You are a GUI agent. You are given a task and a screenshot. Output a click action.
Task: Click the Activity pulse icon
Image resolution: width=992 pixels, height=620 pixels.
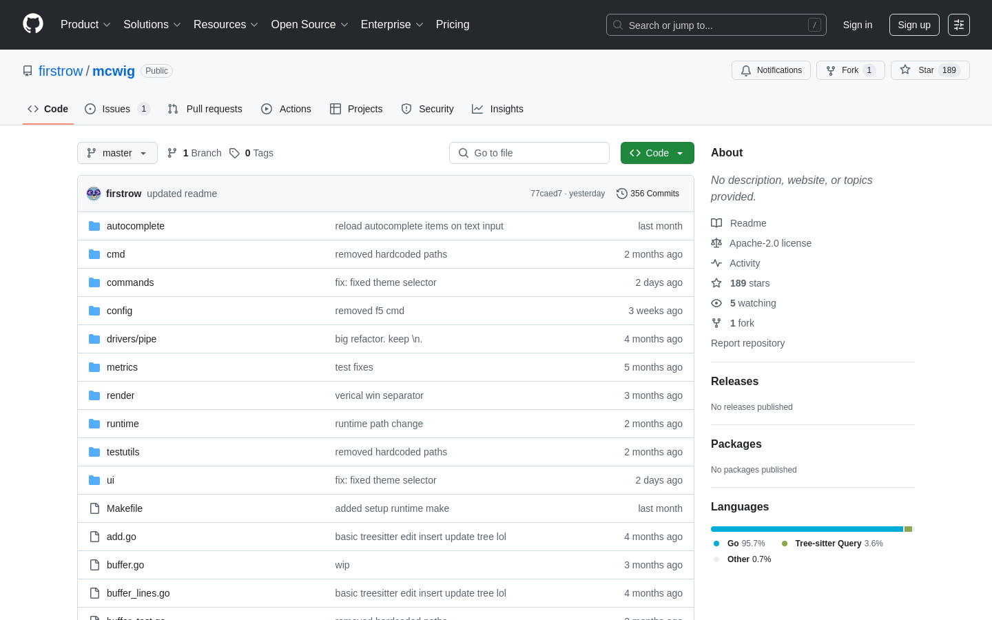tap(716, 263)
